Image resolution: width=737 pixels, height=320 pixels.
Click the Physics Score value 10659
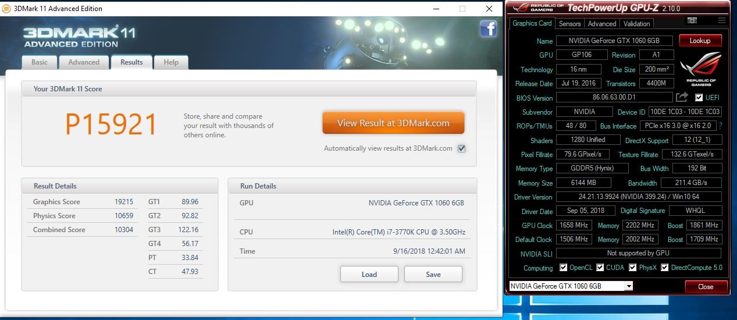coord(124,216)
